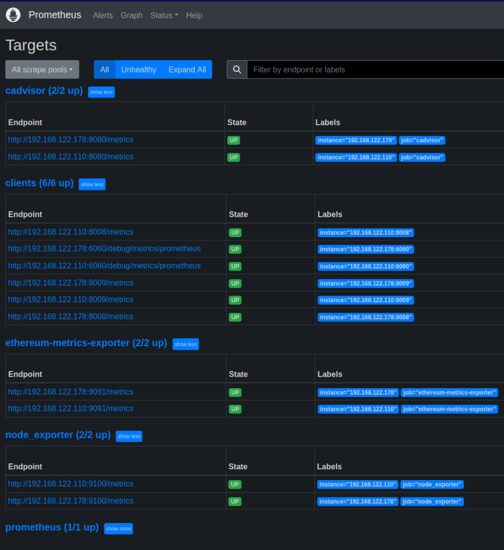Click the search magnifier icon

click(x=237, y=69)
